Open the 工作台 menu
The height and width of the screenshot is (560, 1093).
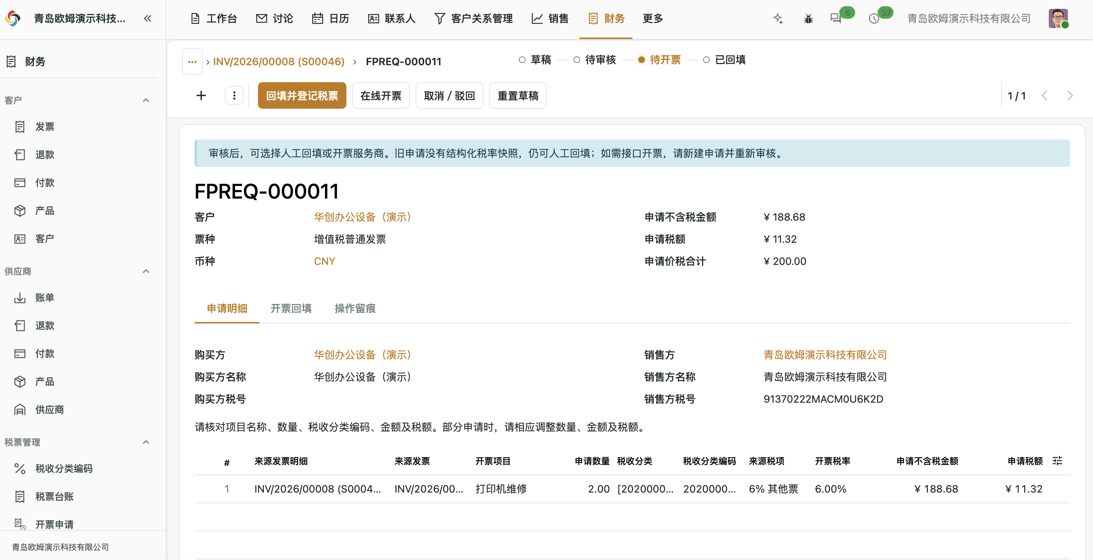pyautogui.click(x=214, y=19)
